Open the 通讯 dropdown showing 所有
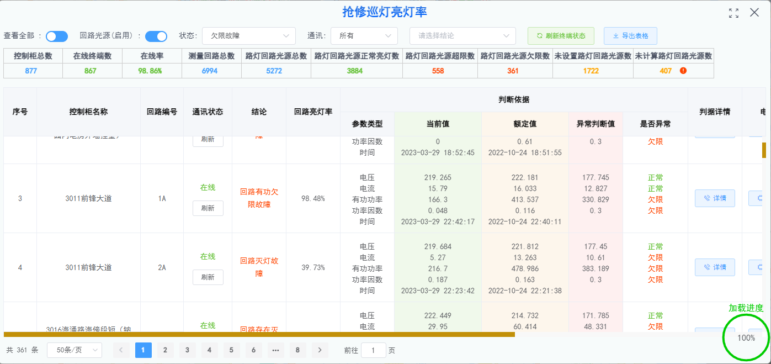This screenshot has height=364, width=771. click(x=364, y=36)
